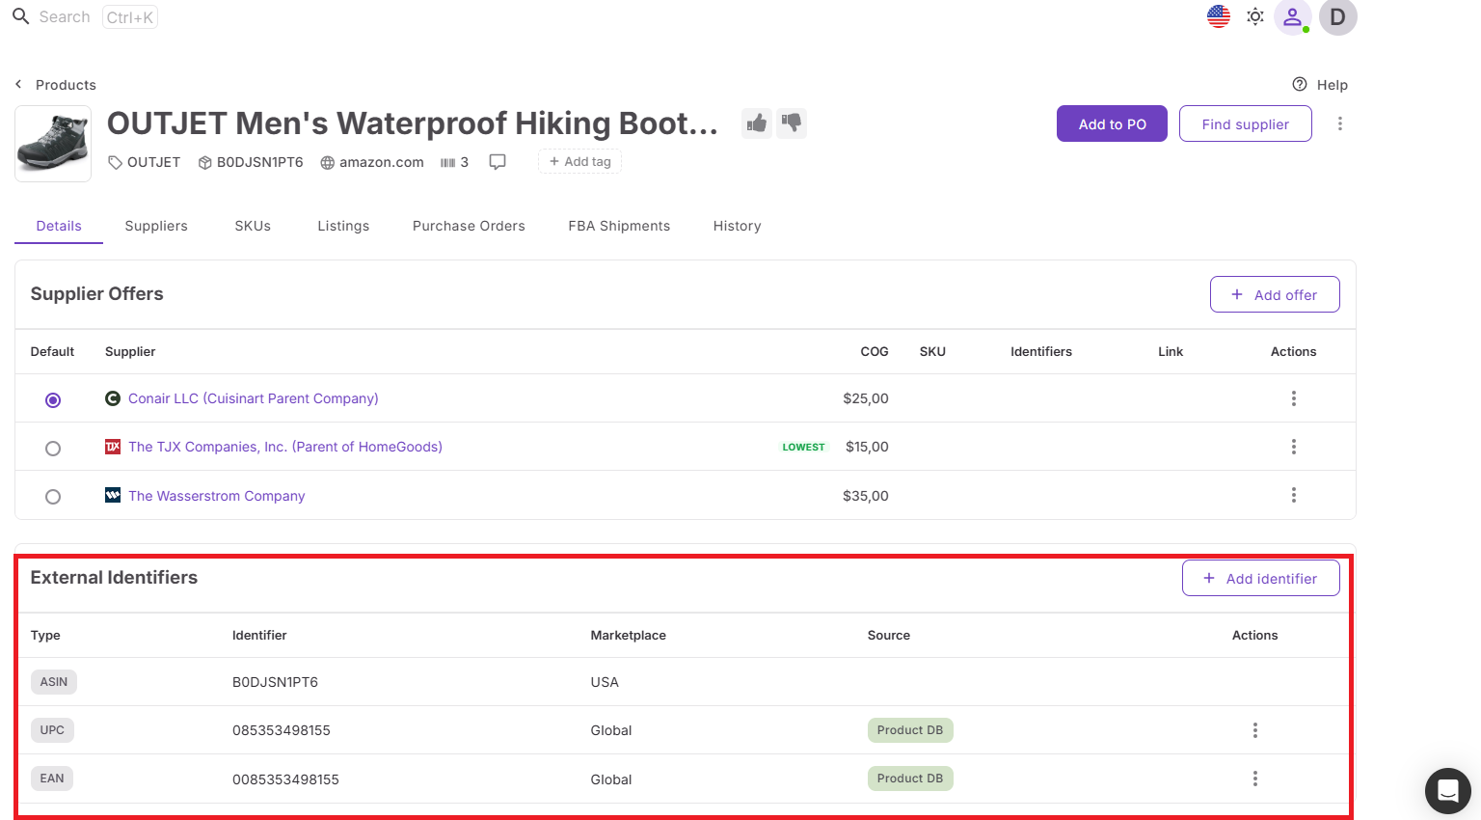Screen dimensions: 1481x820
Task: Open product header three-dot menu
Action: 1340,123
